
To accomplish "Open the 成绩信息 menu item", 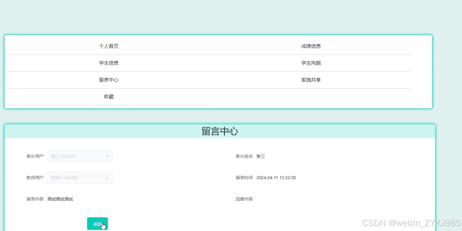I will coord(311,46).
